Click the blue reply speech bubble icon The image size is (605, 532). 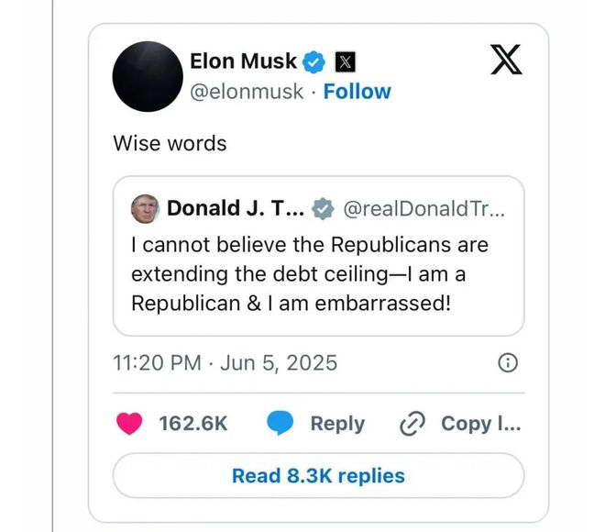[x=280, y=423]
